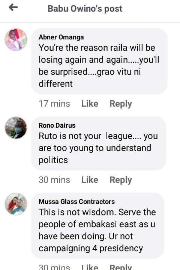Reply to Rono Dairus's comment
This screenshot has height=270, width=180.
point(121,180)
